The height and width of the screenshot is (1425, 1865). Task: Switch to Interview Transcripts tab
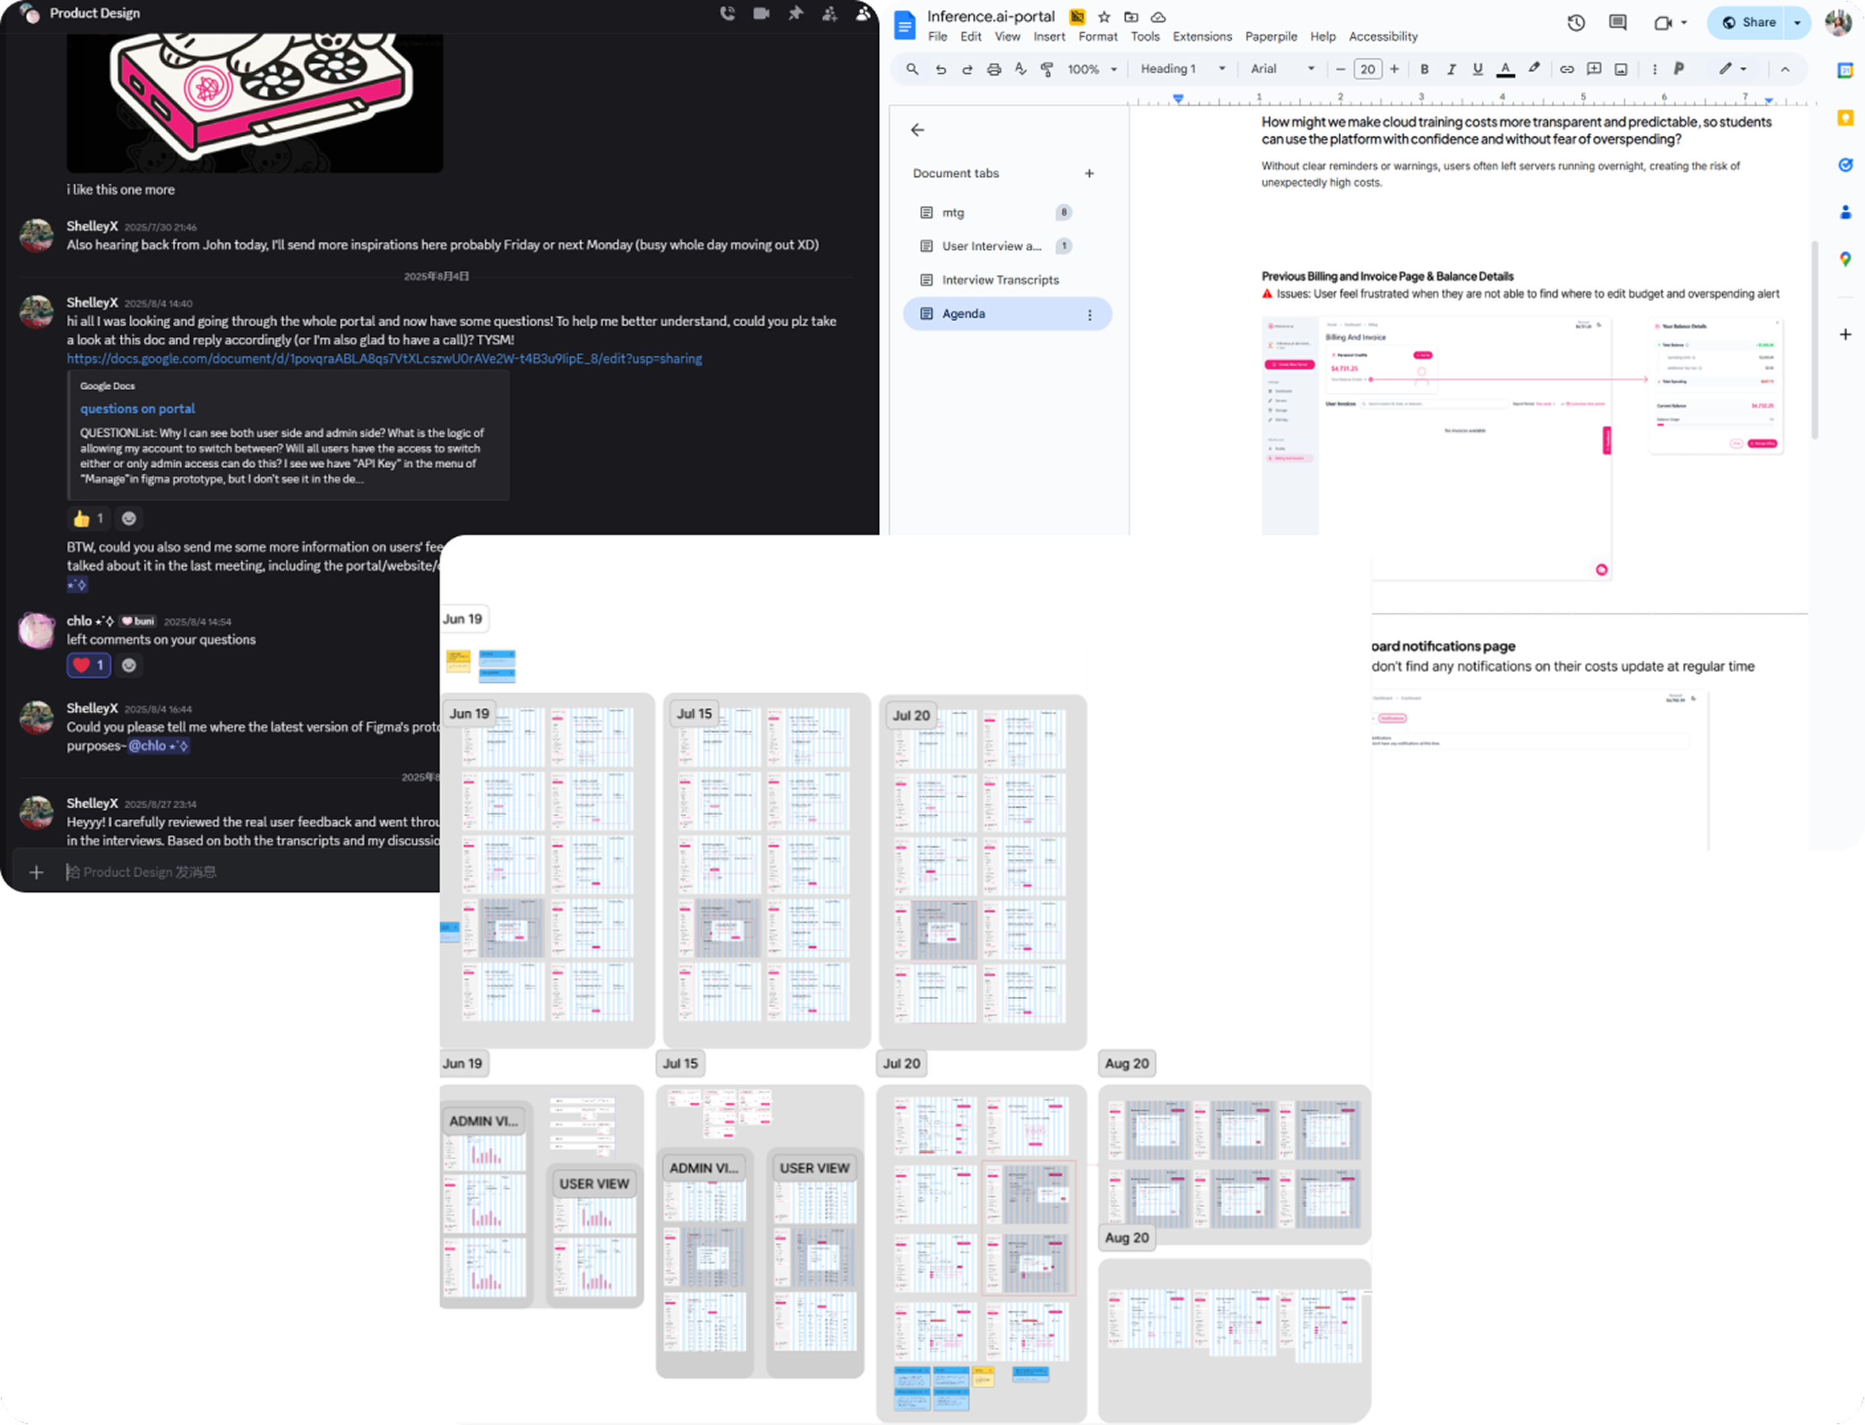coord(1000,280)
